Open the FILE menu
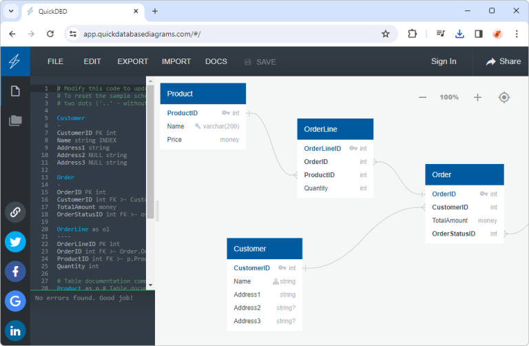This screenshot has height=346, width=529. pyautogui.click(x=55, y=61)
